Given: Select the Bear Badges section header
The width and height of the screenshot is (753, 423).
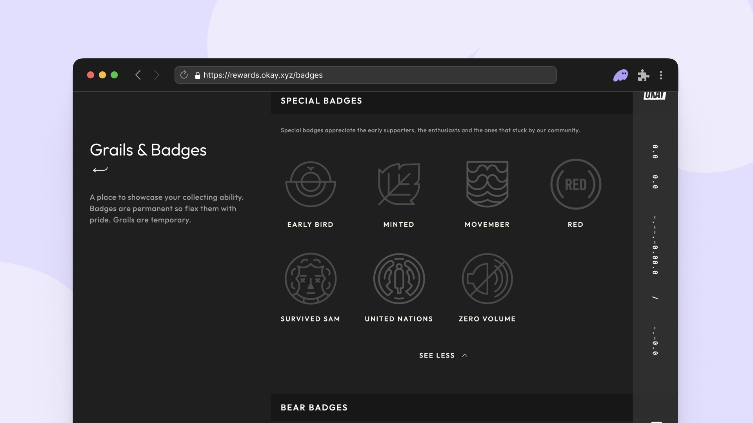Looking at the screenshot, I should [x=314, y=407].
